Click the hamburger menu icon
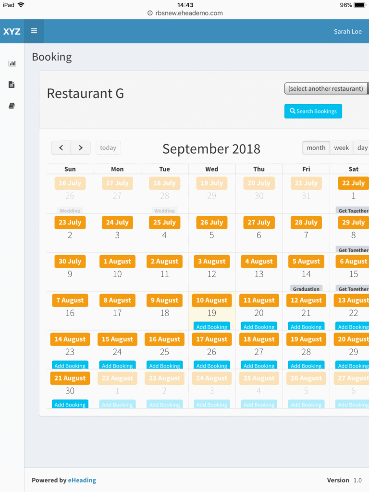369x492 pixels. 34,31
